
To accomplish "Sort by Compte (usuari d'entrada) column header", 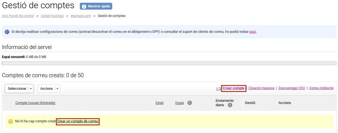I will (35, 103).
